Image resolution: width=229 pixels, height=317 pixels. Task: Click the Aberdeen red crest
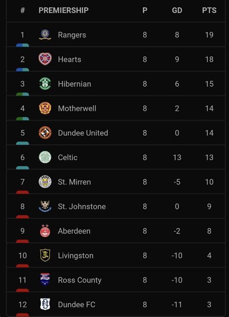click(x=45, y=231)
